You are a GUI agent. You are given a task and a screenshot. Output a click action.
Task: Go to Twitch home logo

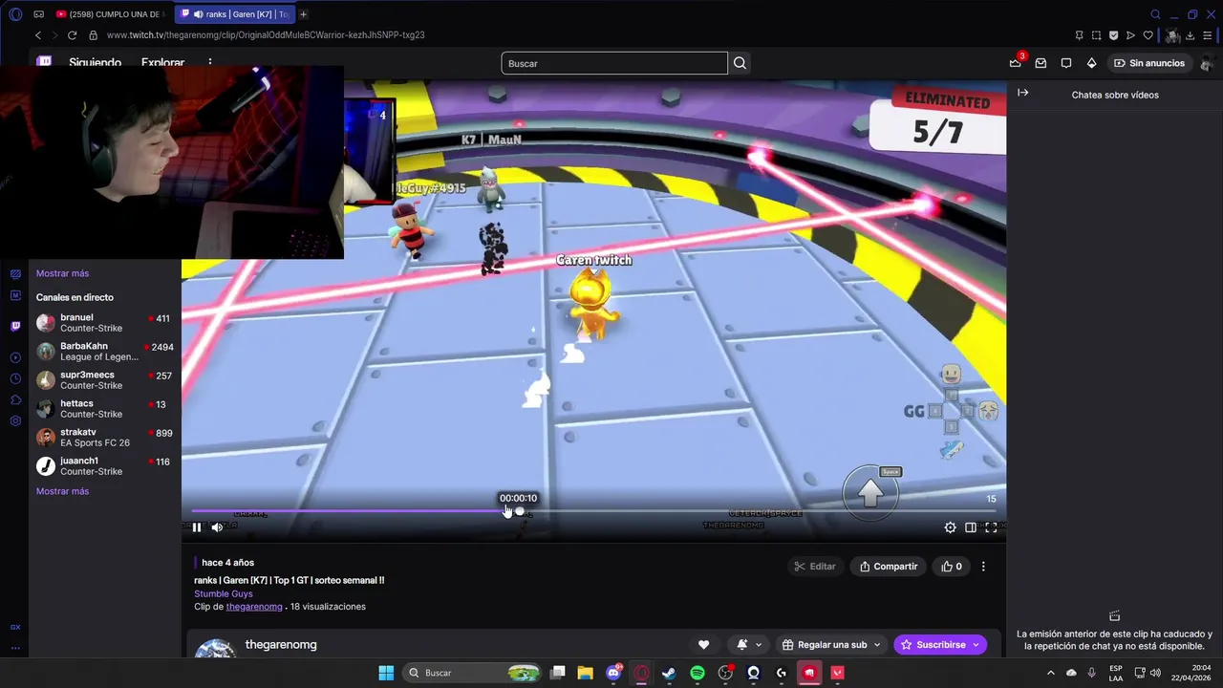pos(44,61)
